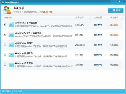Check the Windows示例图片 checkbox
Viewport: 126px width, 94px height.
coord(5,44)
